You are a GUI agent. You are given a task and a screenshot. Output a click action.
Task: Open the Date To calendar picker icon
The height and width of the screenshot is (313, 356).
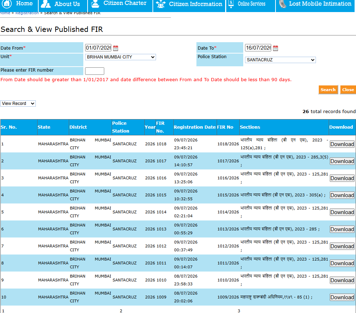(x=276, y=48)
